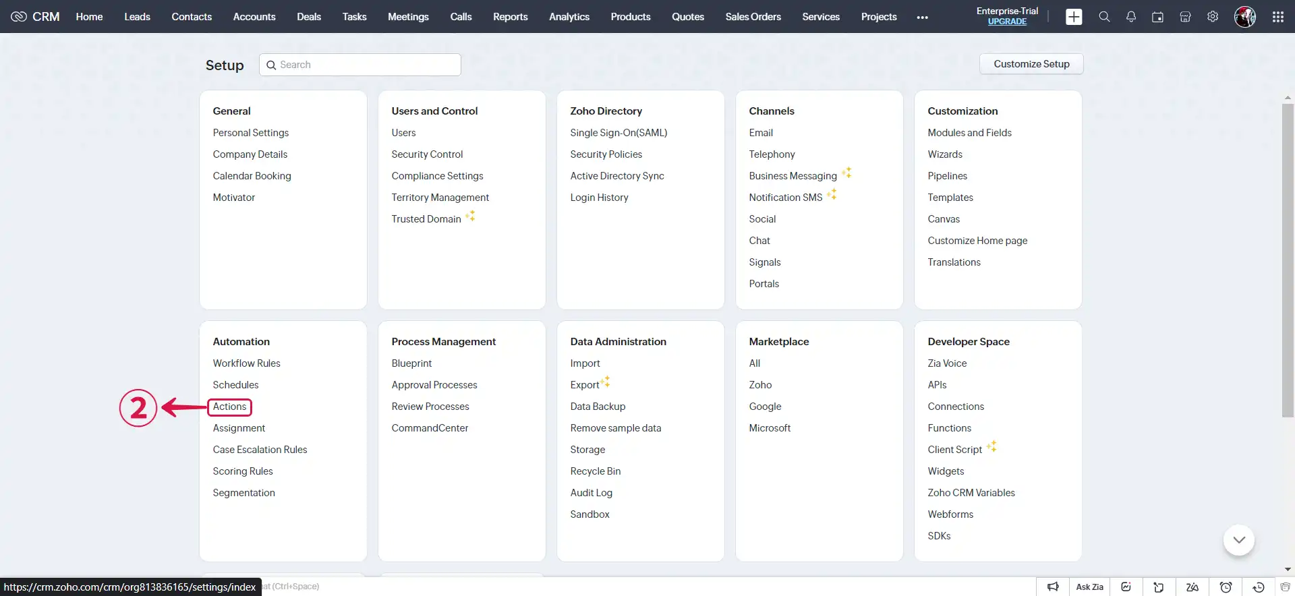Open Audit Log
This screenshot has width=1295, height=596.
click(591, 493)
